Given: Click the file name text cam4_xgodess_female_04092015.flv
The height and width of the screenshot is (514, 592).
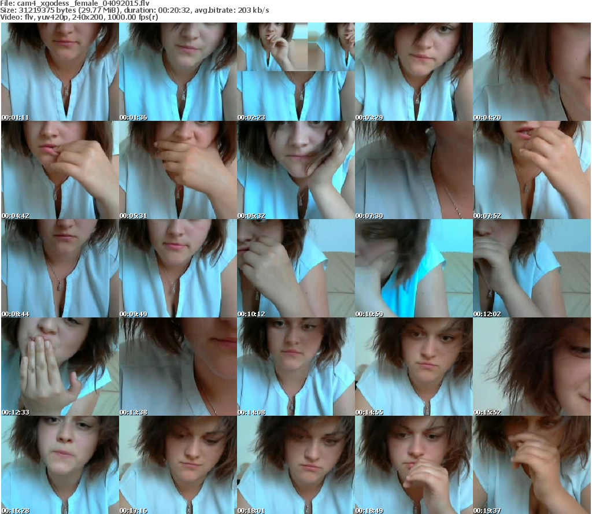Looking at the screenshot, I should 83,3.
